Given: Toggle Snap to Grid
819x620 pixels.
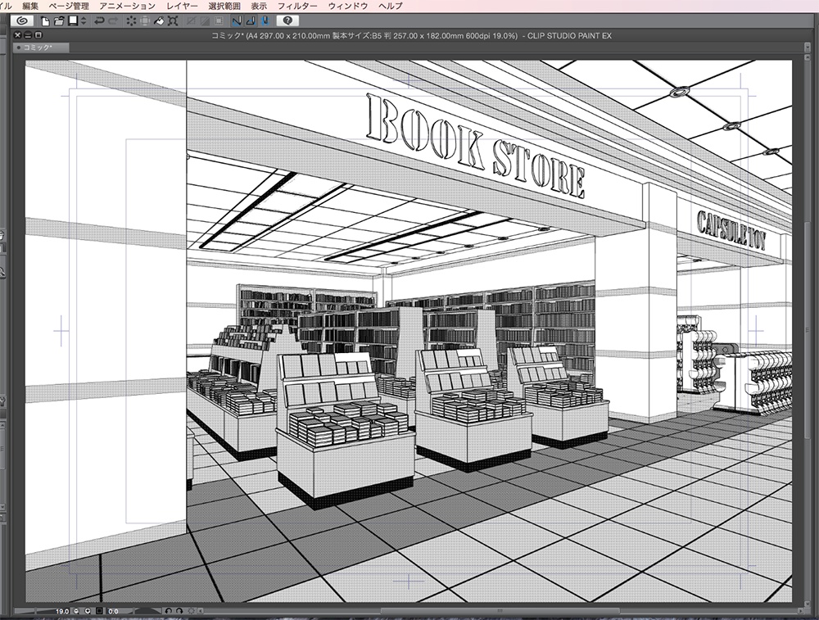Looking at the screenshot, I should tap(265, 21).
